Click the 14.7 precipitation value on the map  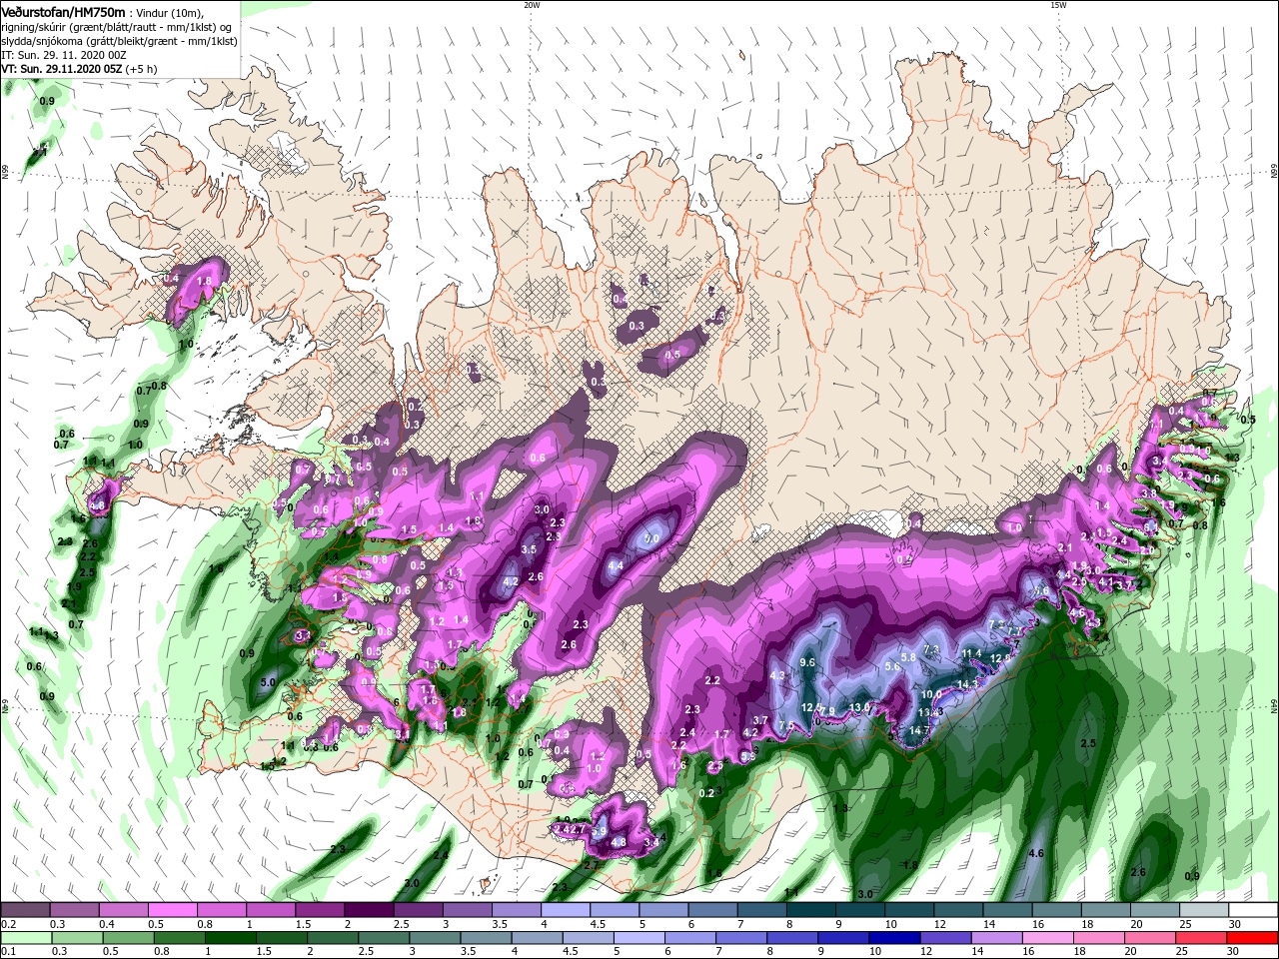[920, 730]
